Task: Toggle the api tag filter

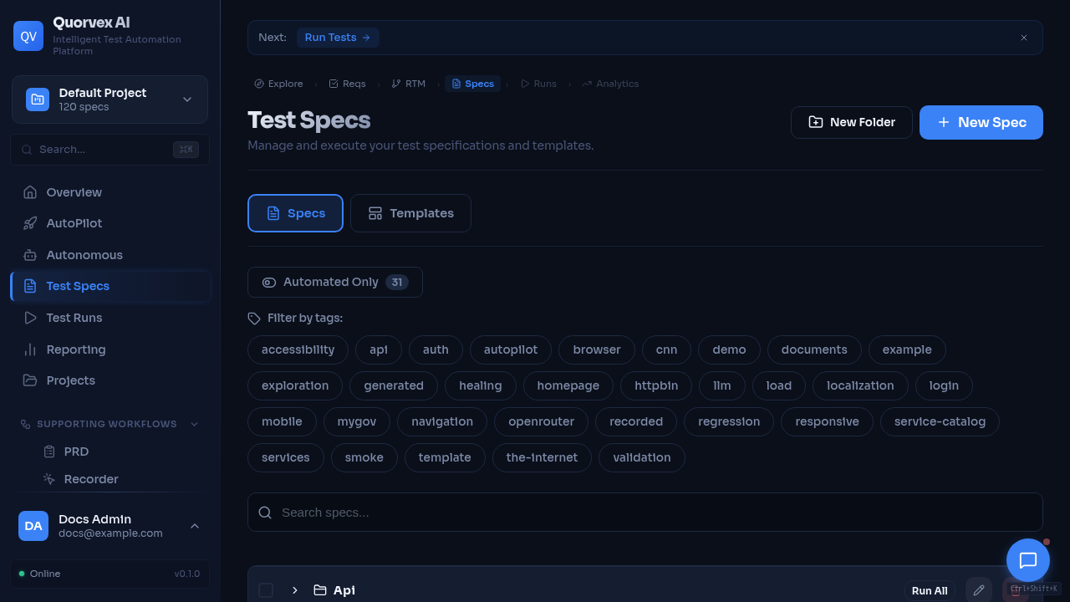Action: 379,349
